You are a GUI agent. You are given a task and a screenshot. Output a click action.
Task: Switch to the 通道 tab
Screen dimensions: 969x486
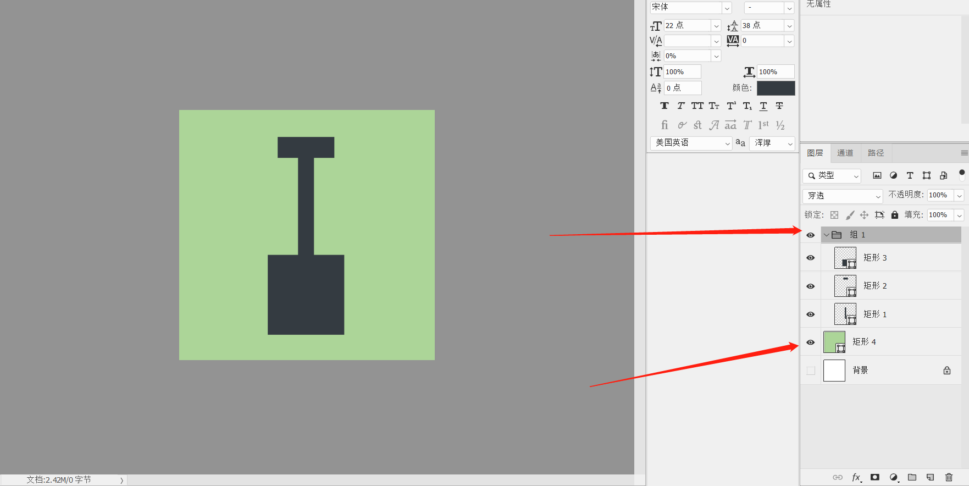tap(845, 153)
